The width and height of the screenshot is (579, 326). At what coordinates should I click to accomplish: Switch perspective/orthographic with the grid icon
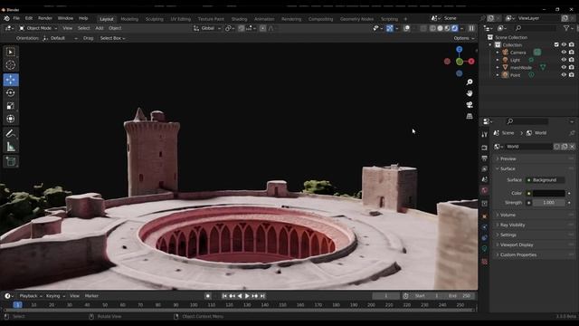[x=470, y=116]
